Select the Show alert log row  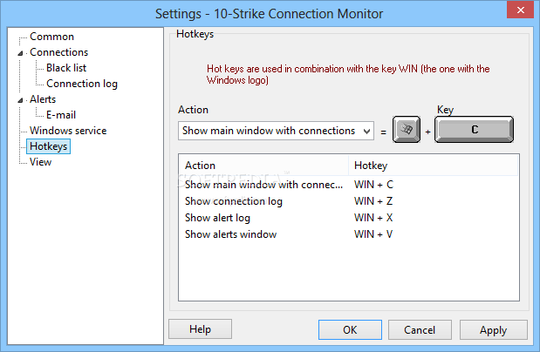[349, 218]
